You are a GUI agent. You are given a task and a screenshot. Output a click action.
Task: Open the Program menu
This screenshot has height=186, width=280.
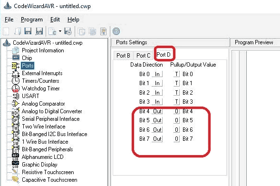click(x=32, y=20)
